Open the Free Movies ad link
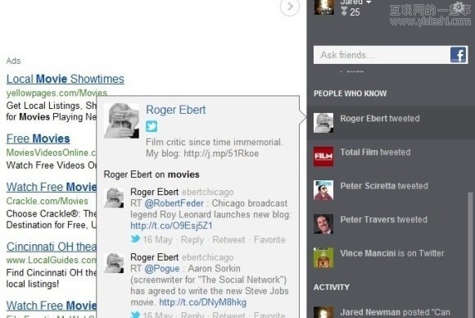Image resolution: width=475 pixels, height=318 pixels. click(x=38, y=139)
